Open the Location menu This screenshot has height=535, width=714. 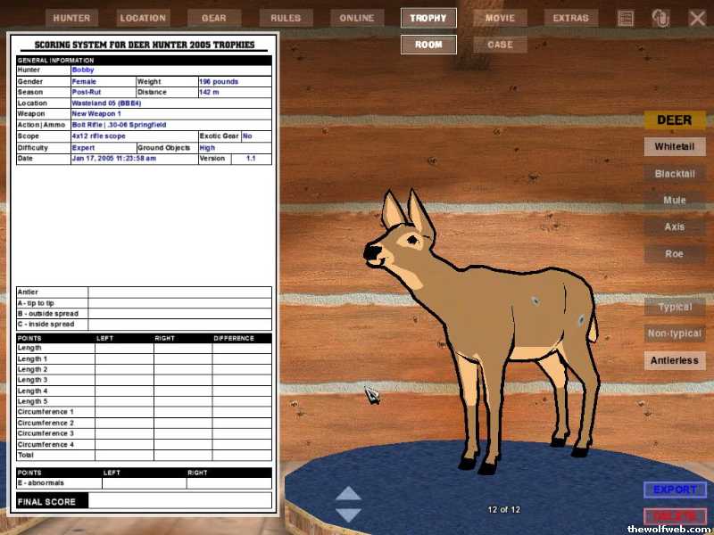pos(143,18)
